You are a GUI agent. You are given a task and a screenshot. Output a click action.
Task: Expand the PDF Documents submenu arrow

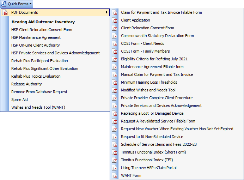[107, 12]
